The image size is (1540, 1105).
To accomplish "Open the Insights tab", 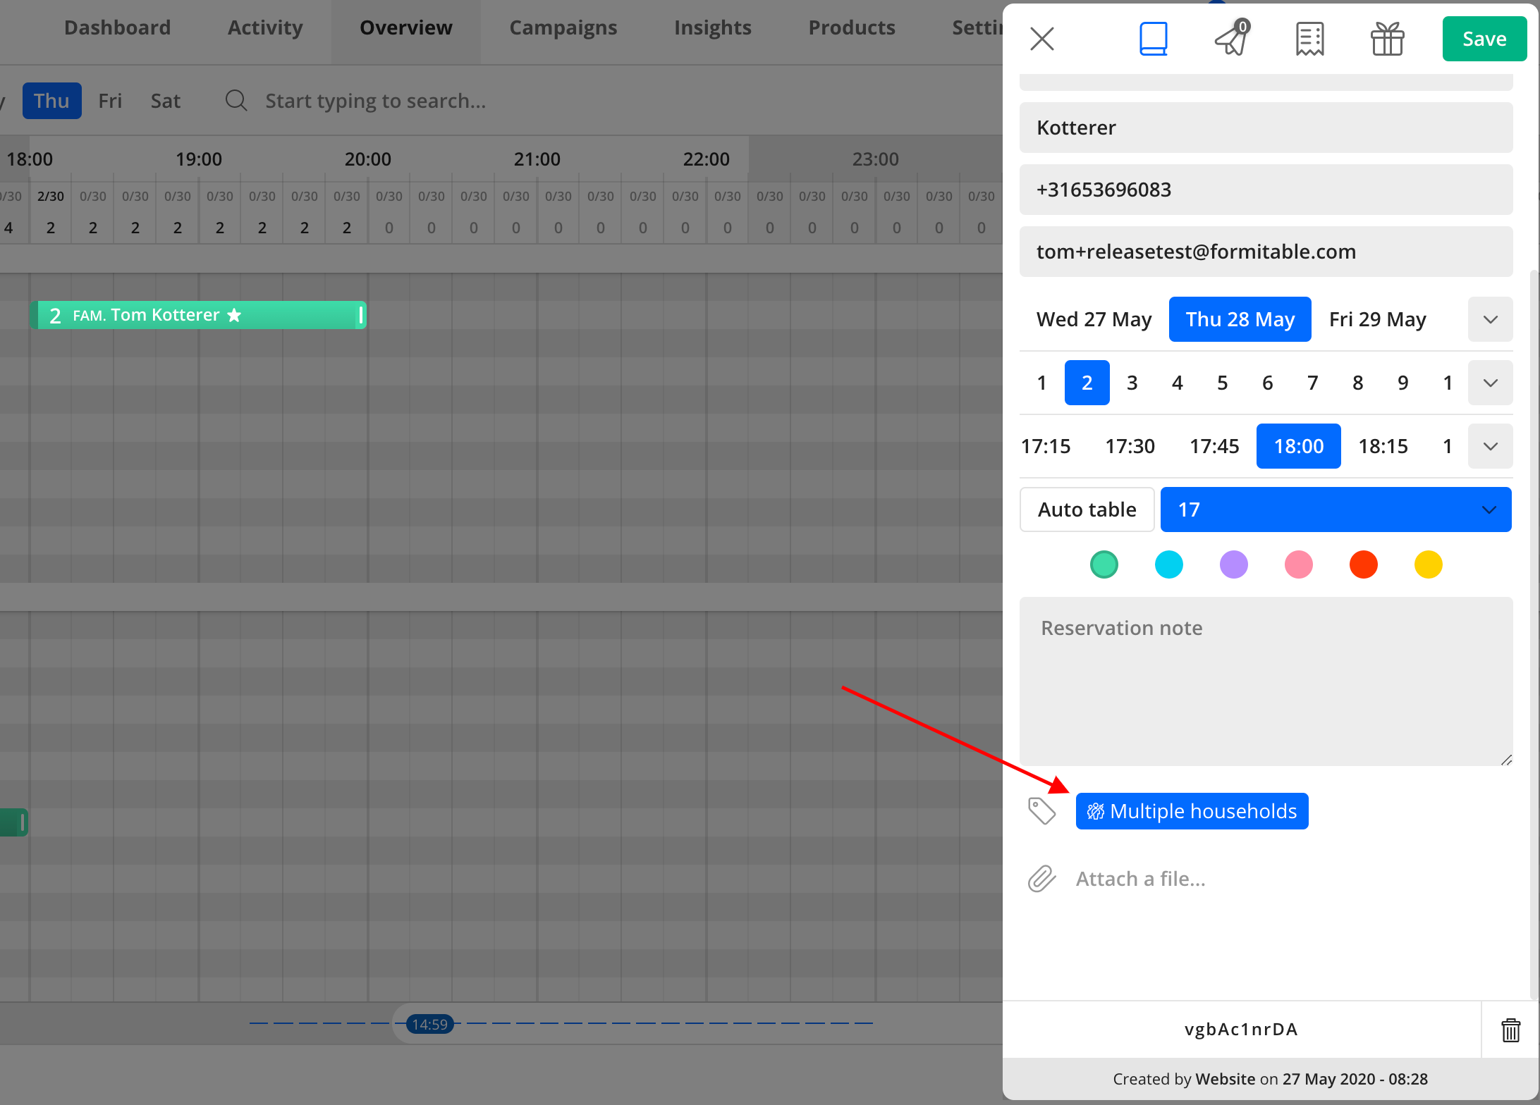I will pyautogui.click(x=712, y=27).
